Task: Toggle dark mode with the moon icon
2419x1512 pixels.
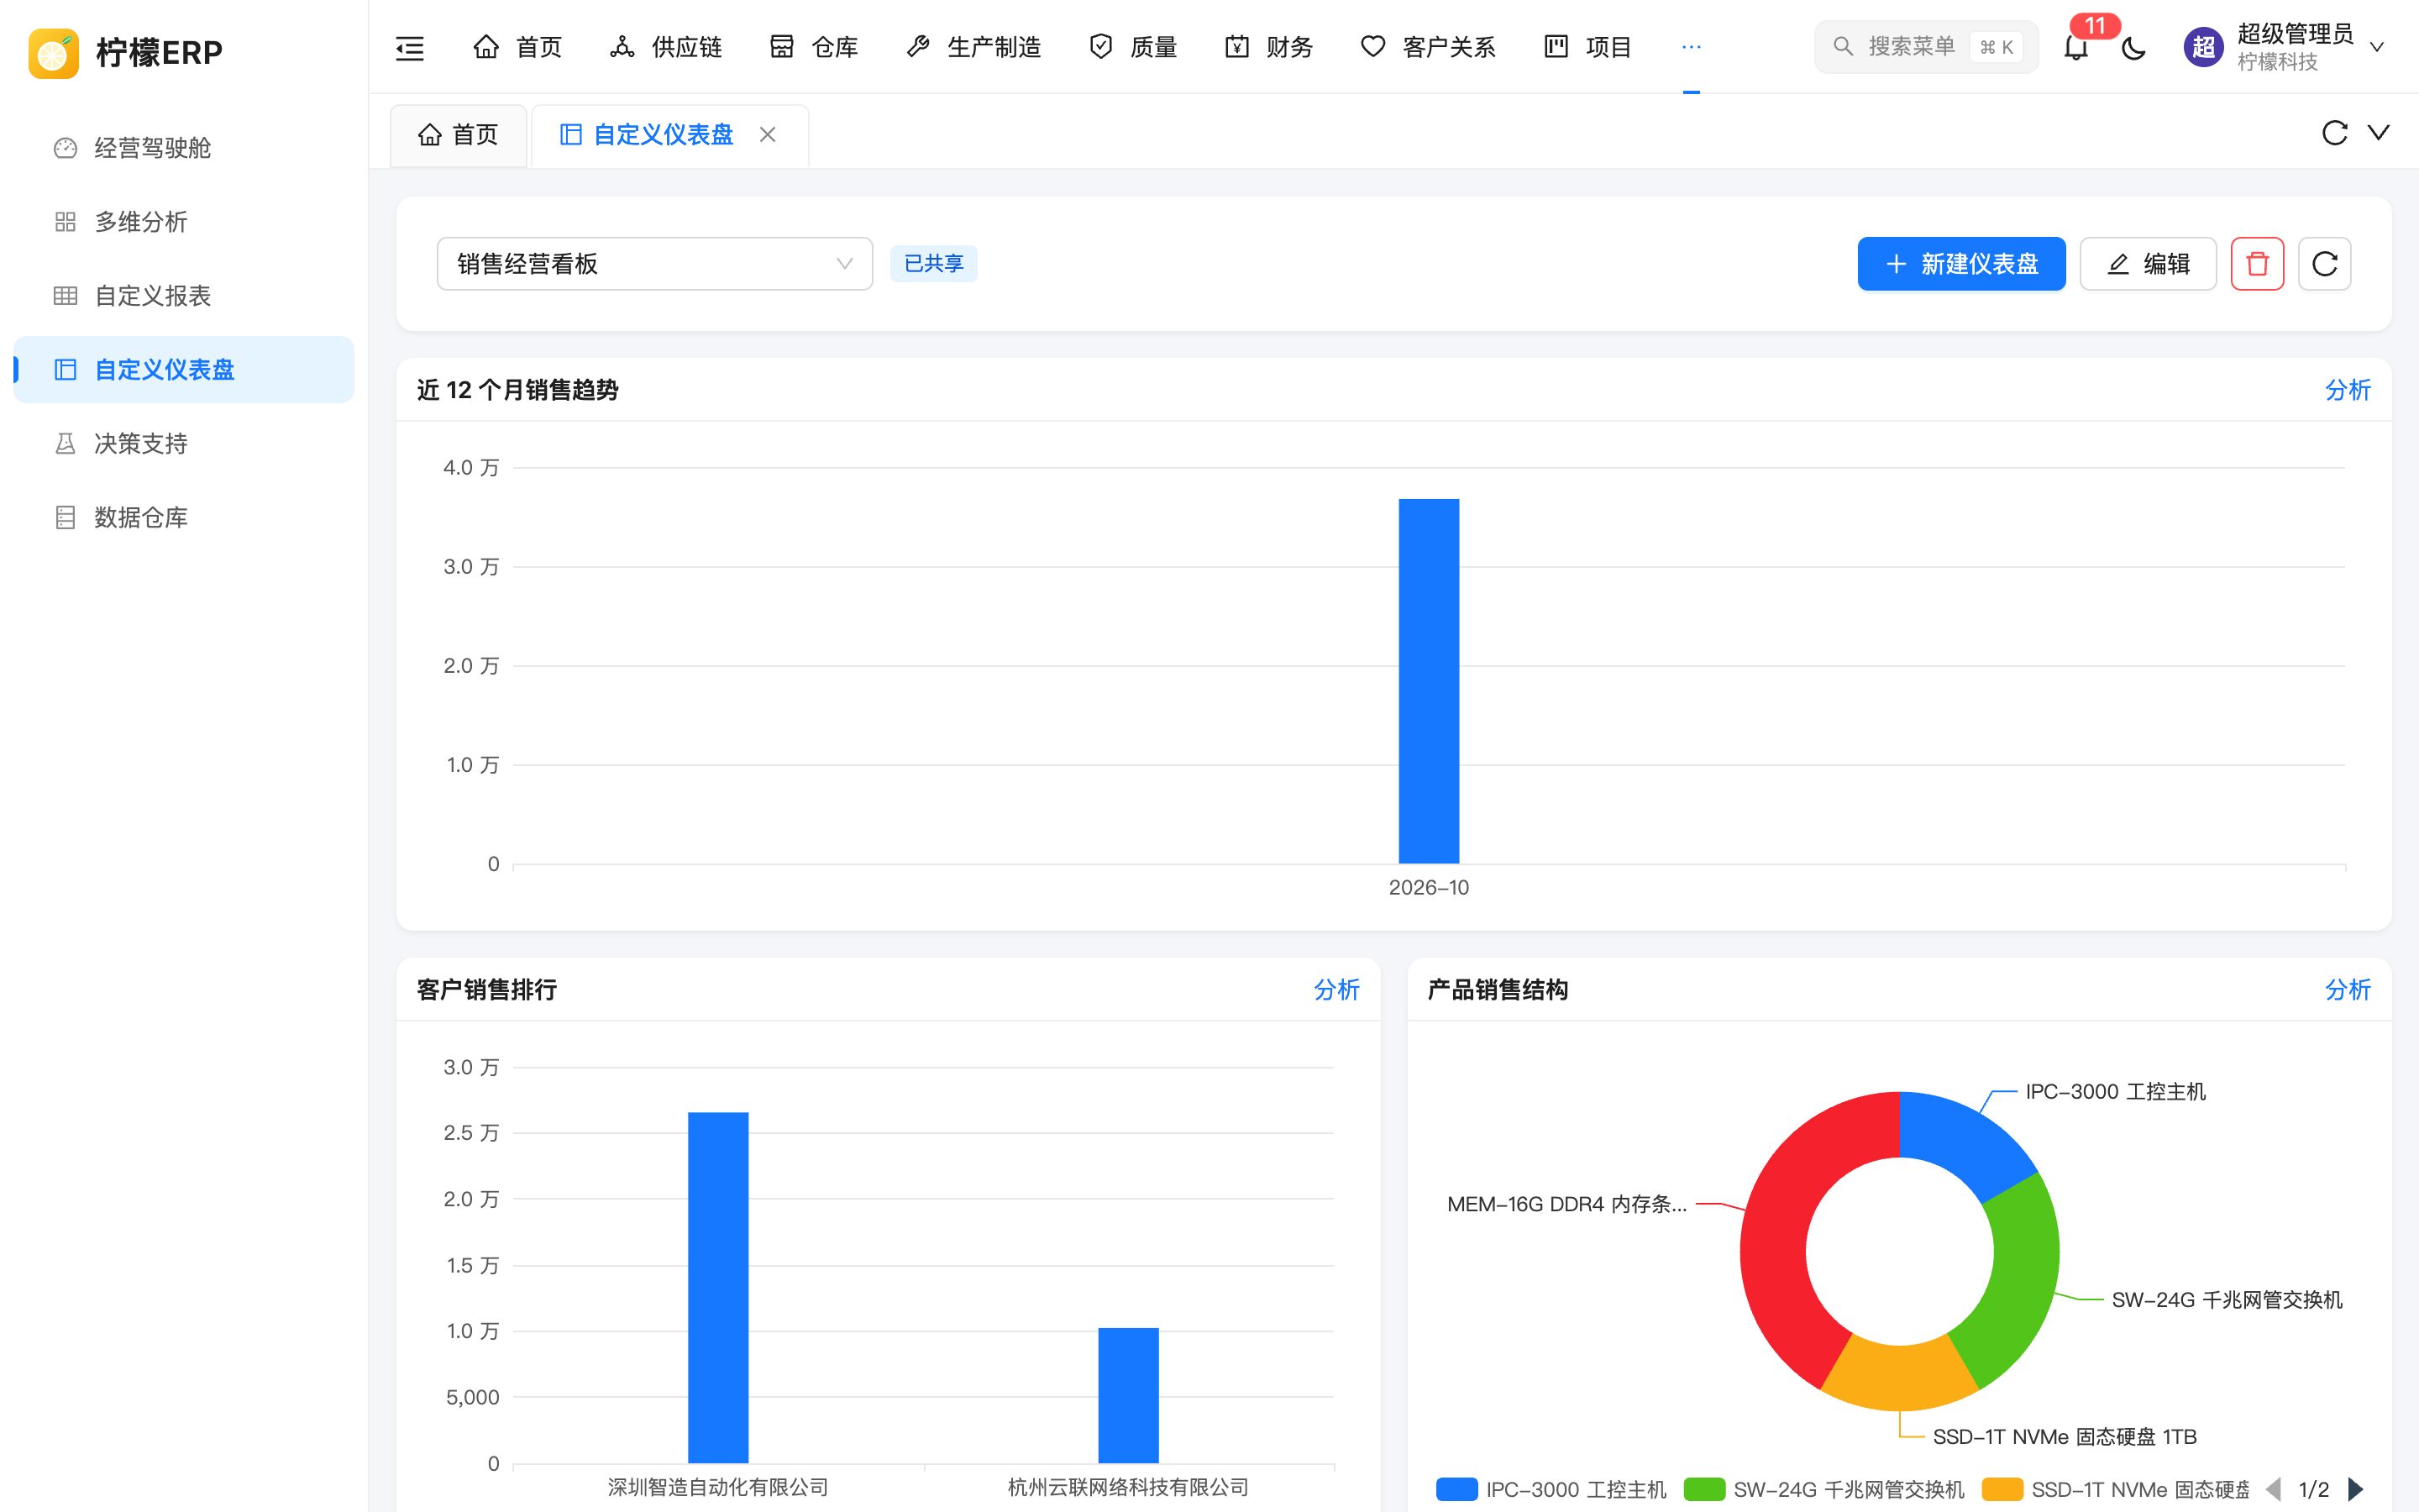Action: point(2133,47)
